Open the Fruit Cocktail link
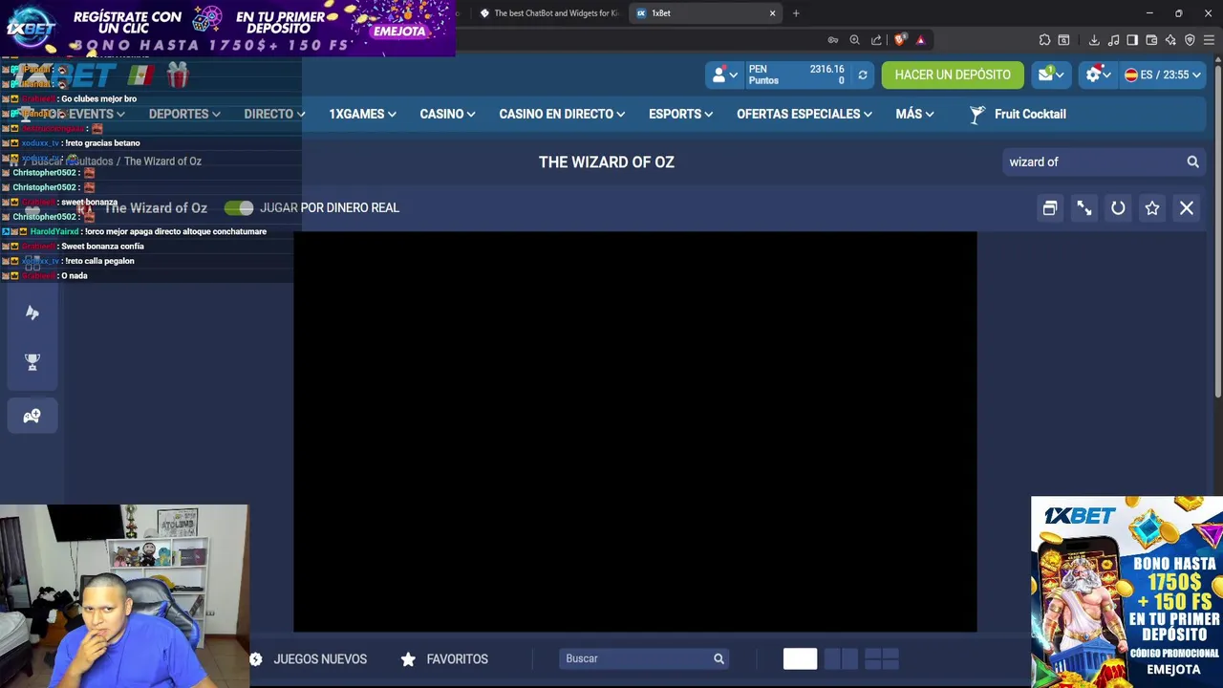 click(1018, 114)
